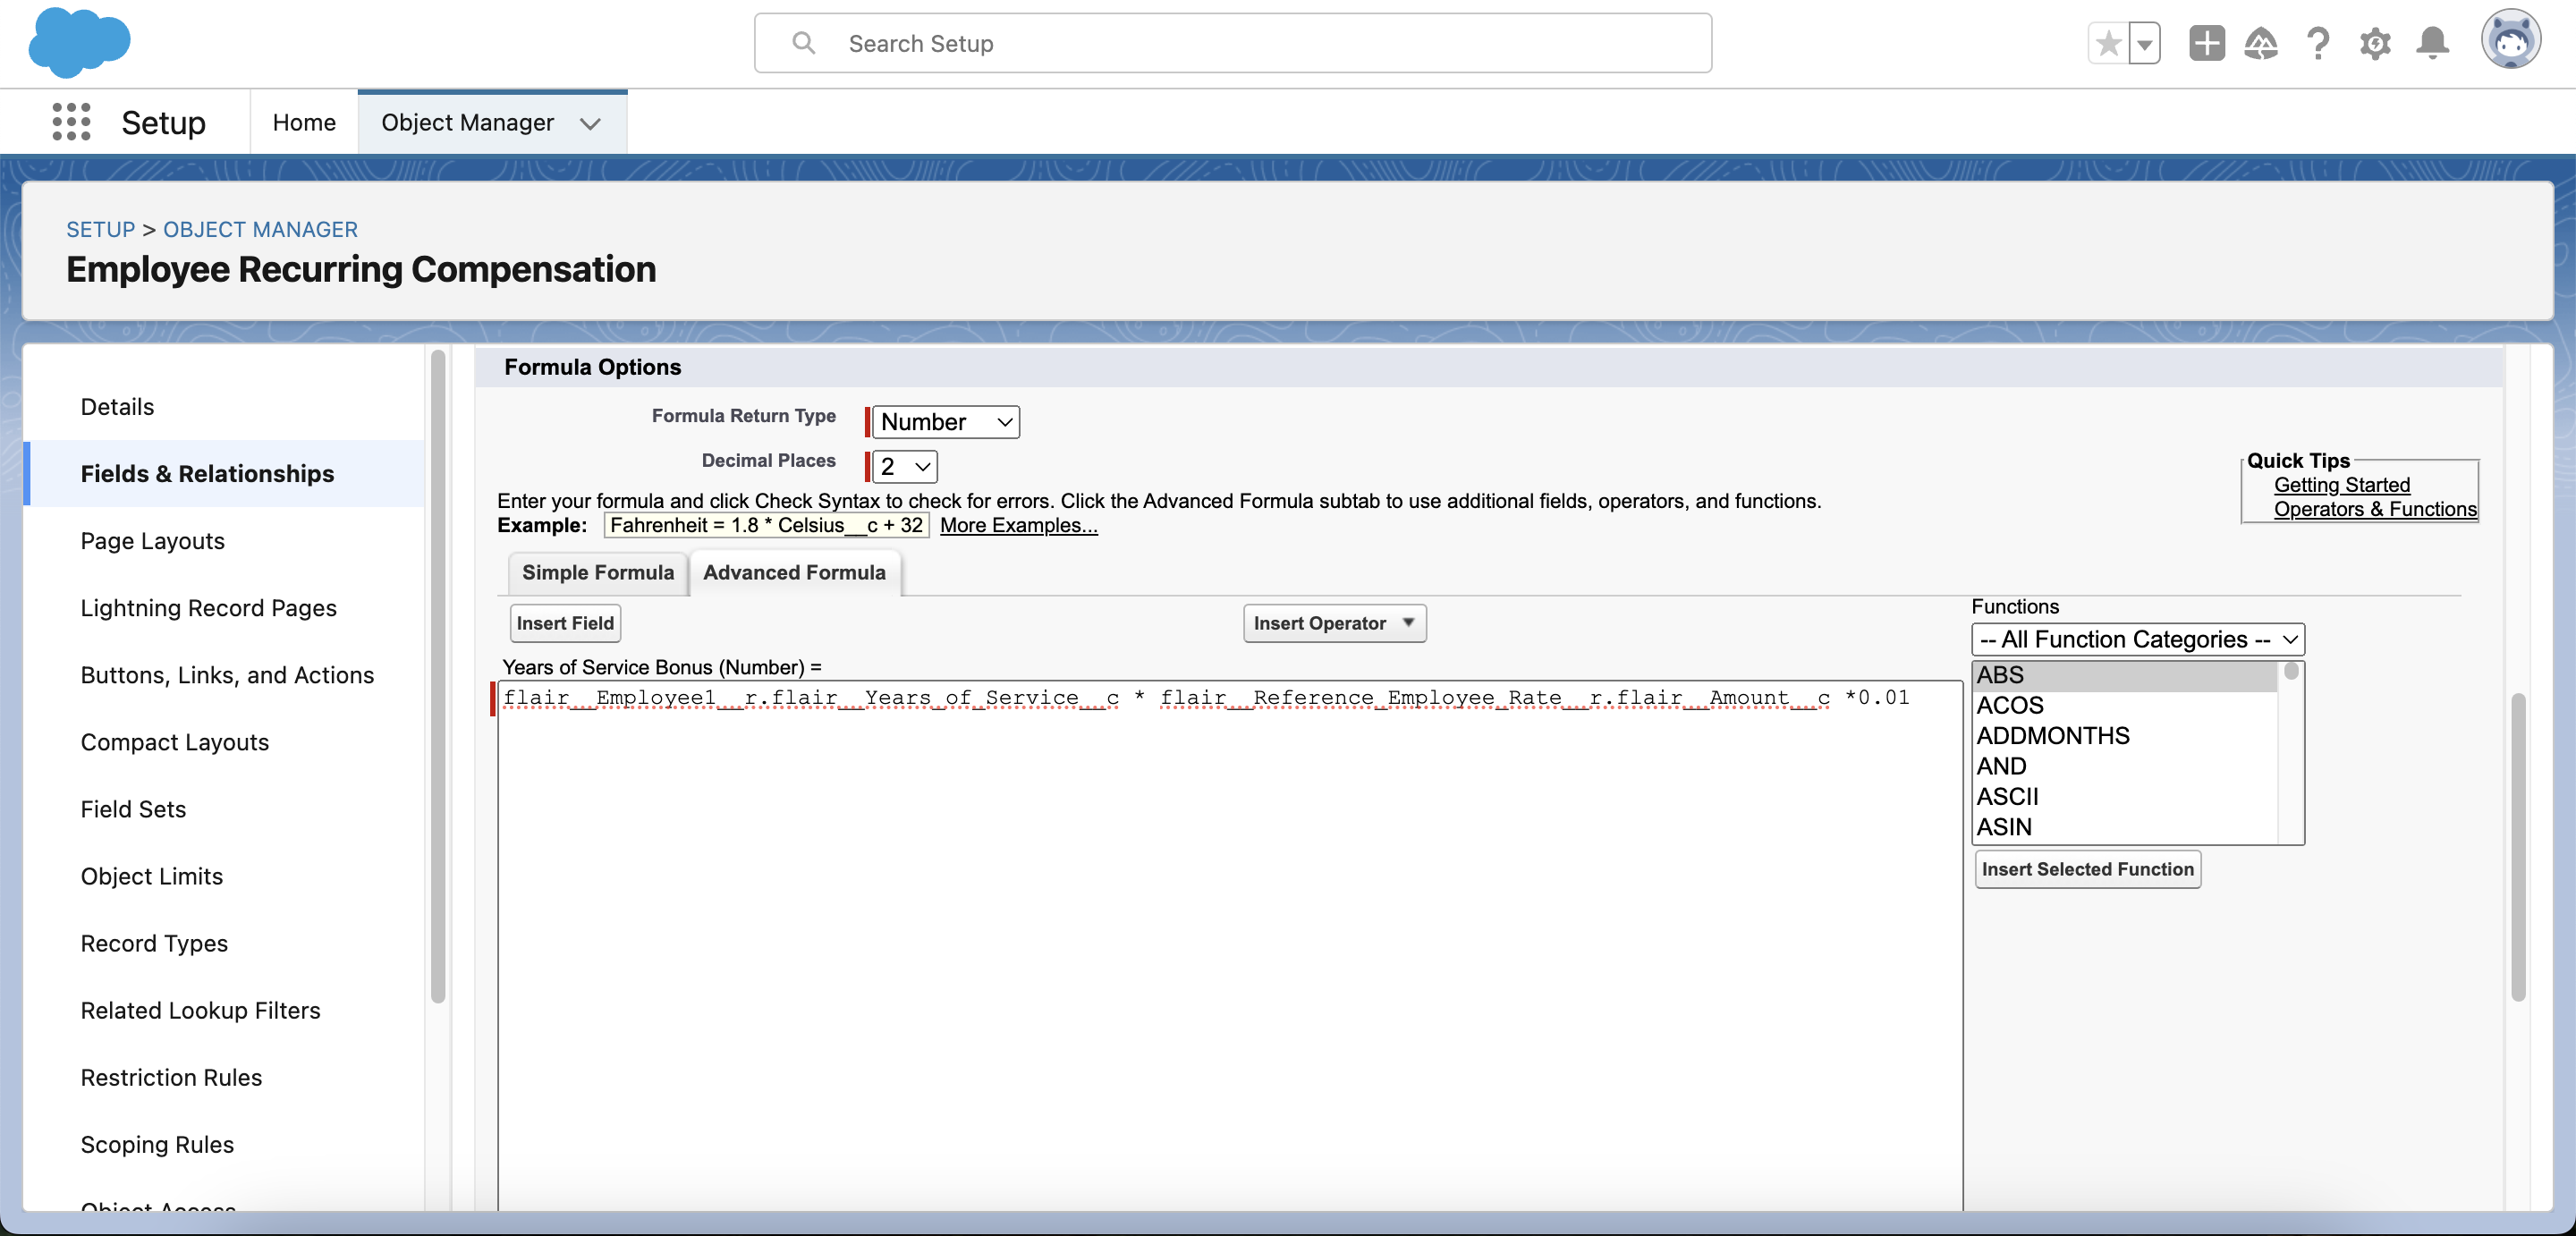The width and height of the screenshot is (2576, 1236).
Task: Open the Trailhead guidance icon
Action: 2261,44
